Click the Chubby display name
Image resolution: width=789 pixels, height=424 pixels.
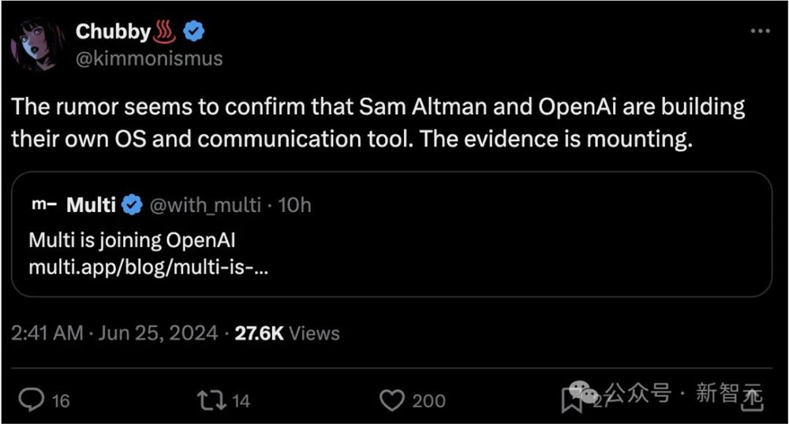pos(113,32)
